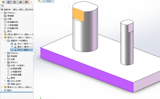Viewport: 160px width, 99px height.
Task: Expand the 实体(1) solid bodies folder
Action: click(x=5, y=62)
